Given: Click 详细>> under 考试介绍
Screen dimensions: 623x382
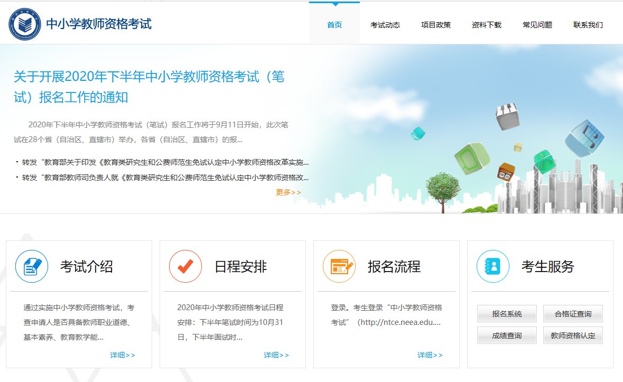Looking at the screenshot, I should coord(123,355).
